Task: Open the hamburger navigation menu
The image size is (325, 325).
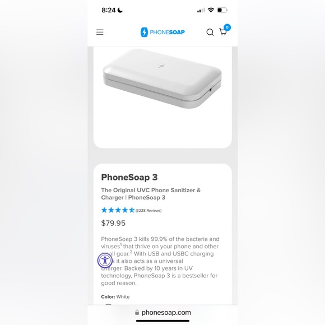Action: click(x=100, y=32)
